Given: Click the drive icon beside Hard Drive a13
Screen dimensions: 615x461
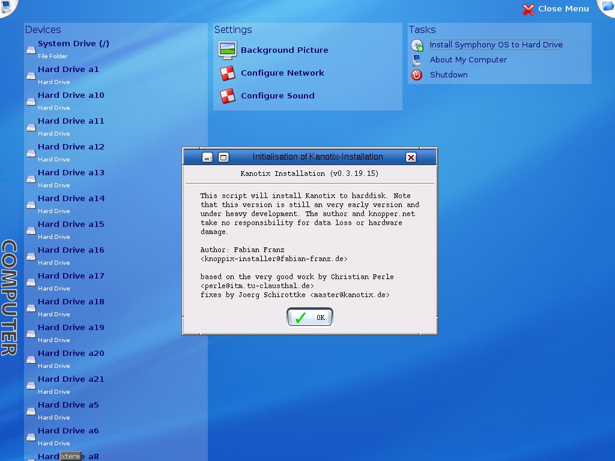Looking at the screenshot, I should pos(31,179).
